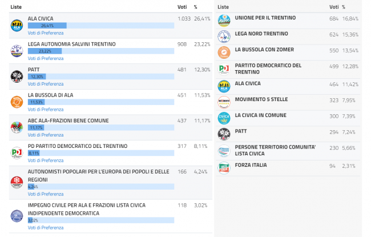371x237 pixels.
Task: Show Voti di Preferenza for ABC Ala-Frazioni Bene Comune
Action: click(46, 135)
